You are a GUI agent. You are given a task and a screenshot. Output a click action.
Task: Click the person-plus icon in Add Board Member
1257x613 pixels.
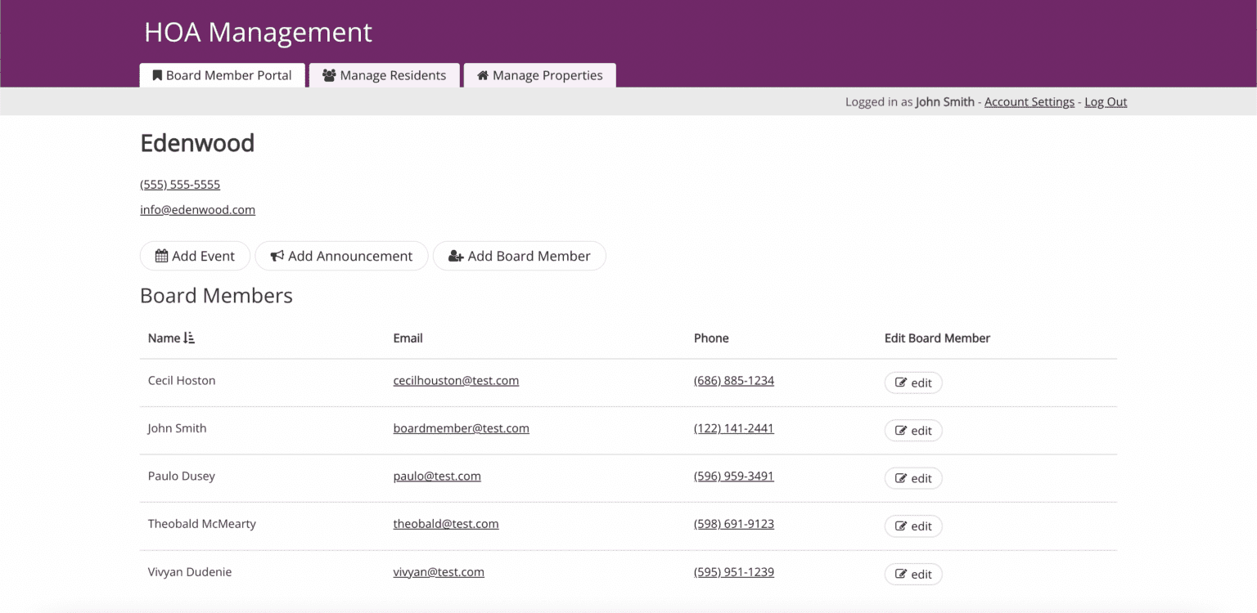pyautogui.click(x=455, y=256)
